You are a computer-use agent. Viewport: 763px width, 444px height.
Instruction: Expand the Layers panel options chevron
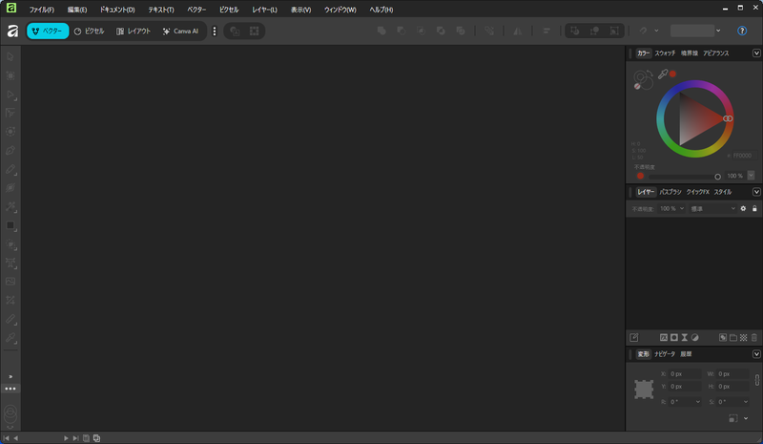pyautogui.click(x=756, y=192)
